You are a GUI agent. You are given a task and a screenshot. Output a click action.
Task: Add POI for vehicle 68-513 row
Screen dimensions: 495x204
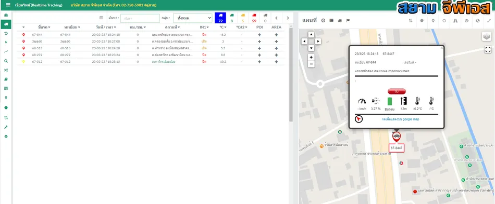click(x=259, y=48)
